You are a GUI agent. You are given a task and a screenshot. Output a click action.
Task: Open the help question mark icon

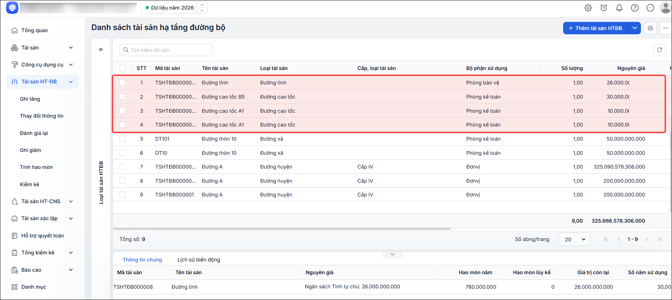coord(635,8)
